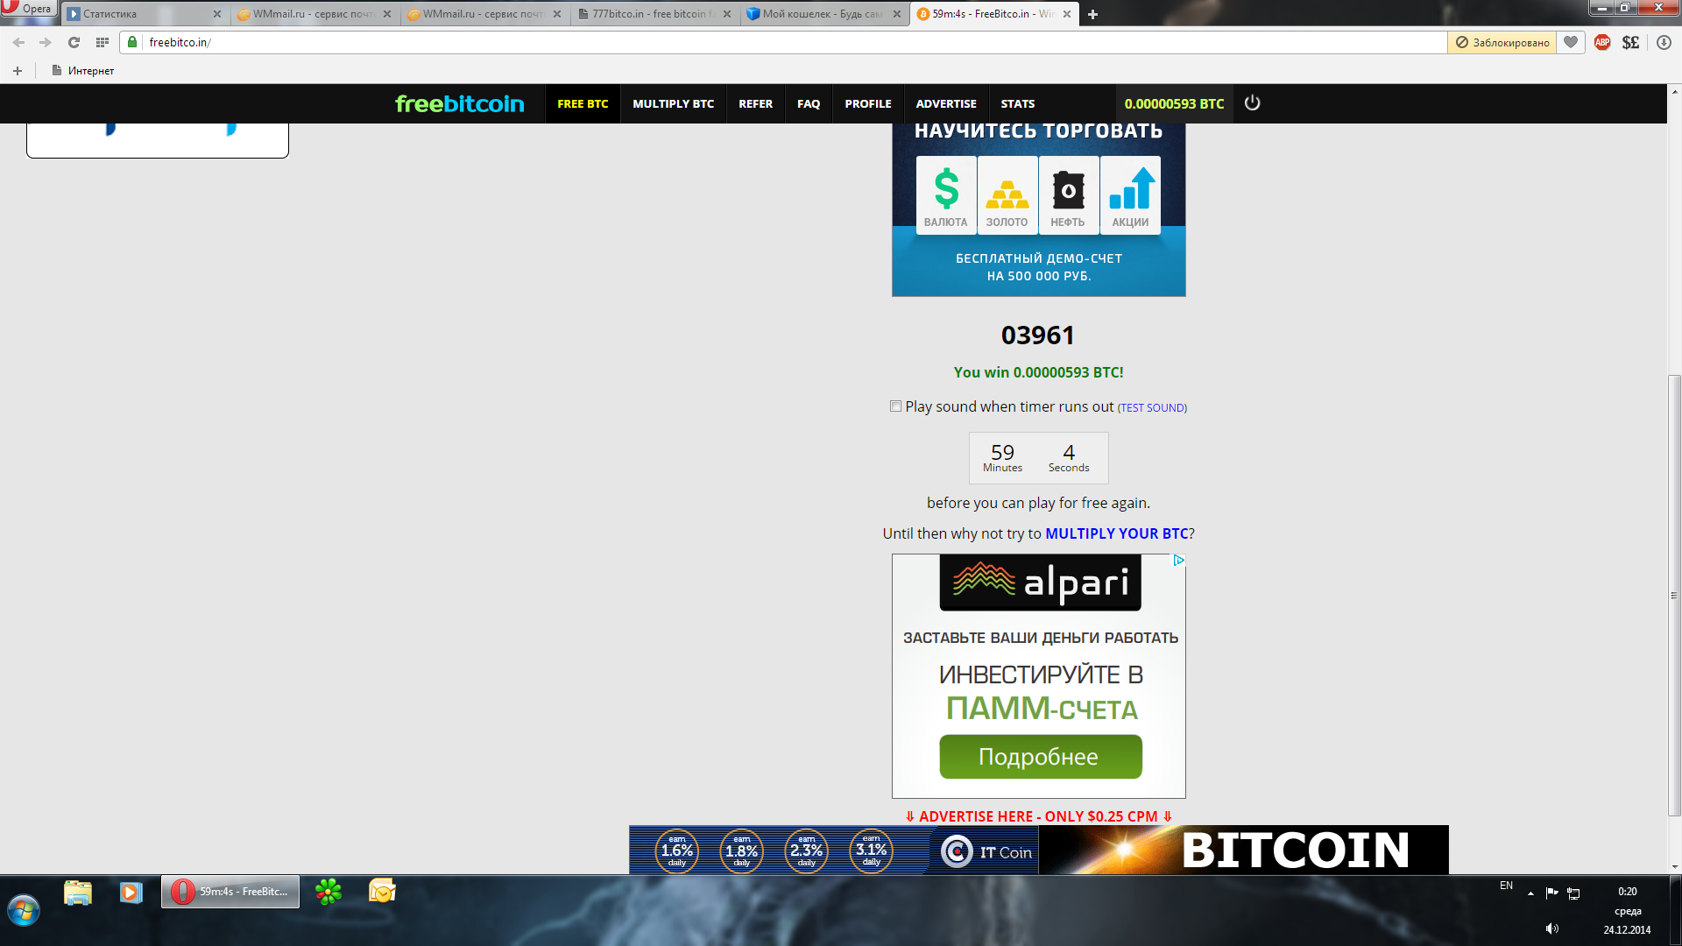
Task: Switch to the Статистика tab
Action: coord(140,14)
